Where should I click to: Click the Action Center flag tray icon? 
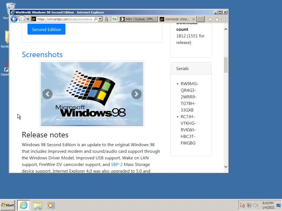[x=242, y=205]
